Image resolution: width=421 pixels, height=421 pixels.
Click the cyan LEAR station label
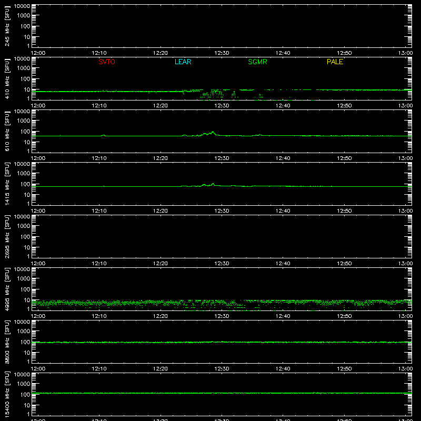point(183,62)
